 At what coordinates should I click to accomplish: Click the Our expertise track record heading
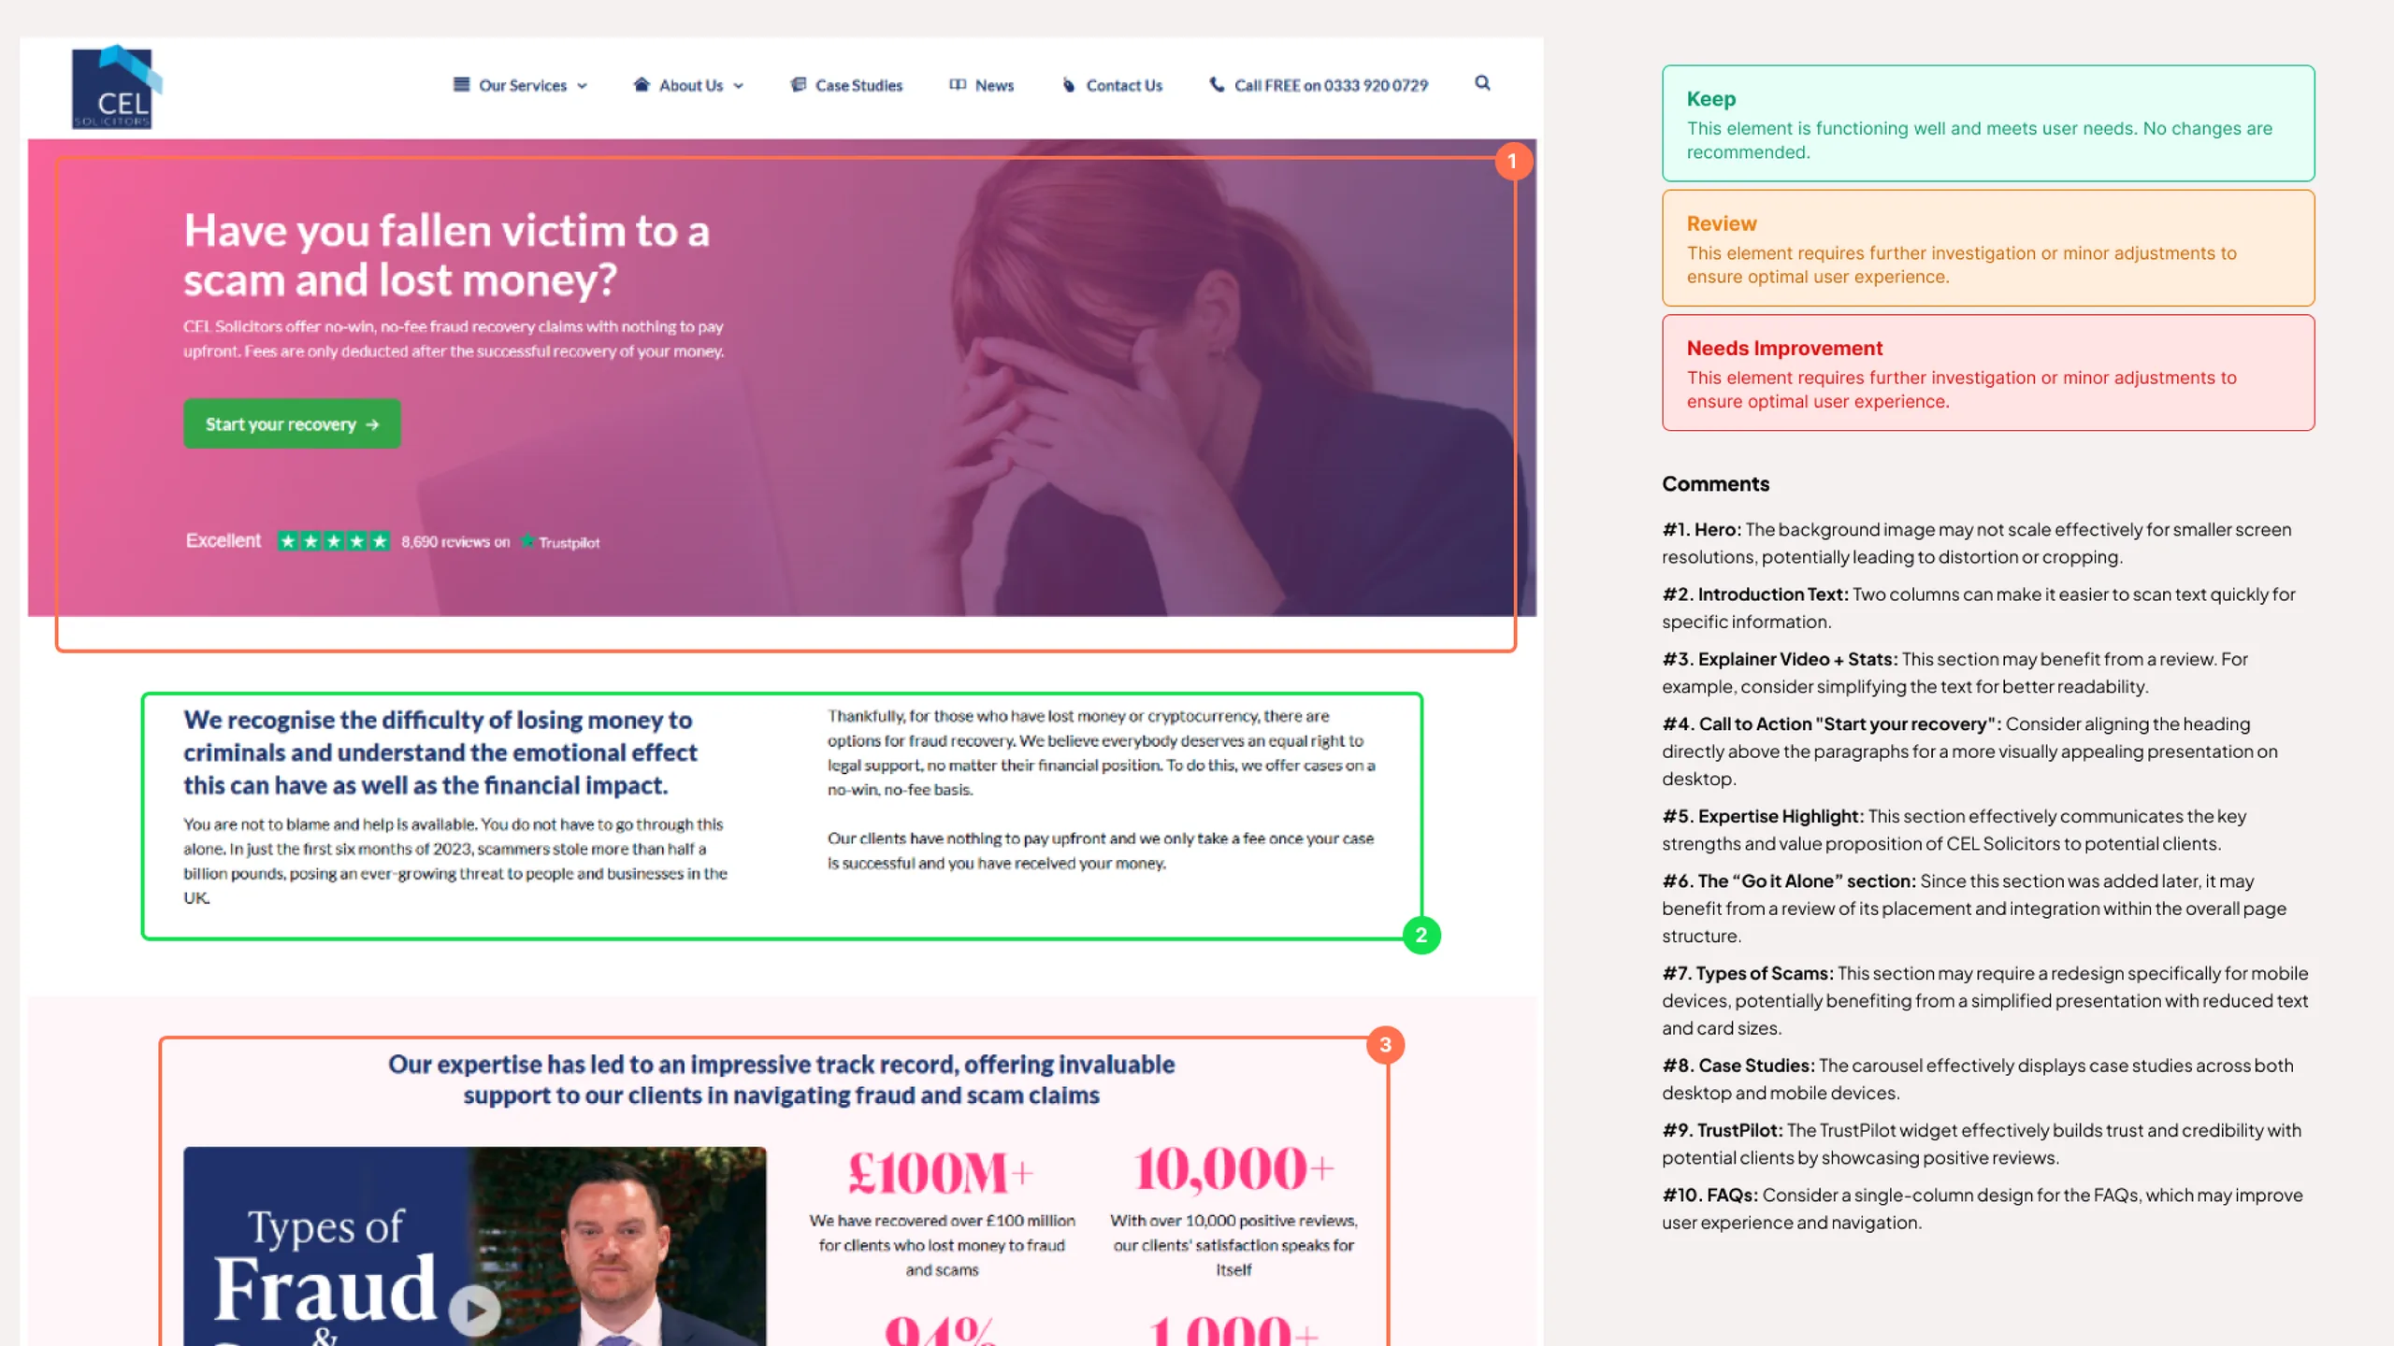click(781, 1080)
